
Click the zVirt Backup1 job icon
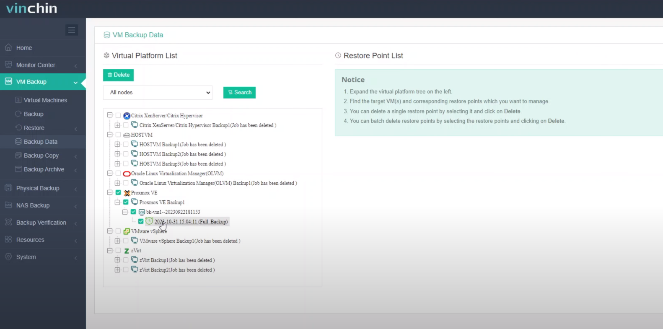pos(135,260)
